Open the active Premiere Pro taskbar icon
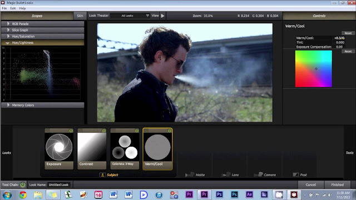Image resolution: width=356 pixels, height=200 pixels. 204,194
